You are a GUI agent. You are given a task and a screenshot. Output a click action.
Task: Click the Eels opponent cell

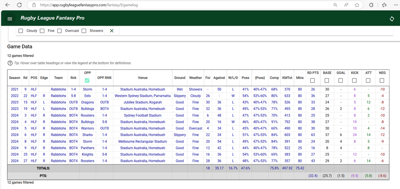click(x=87, y=96)
